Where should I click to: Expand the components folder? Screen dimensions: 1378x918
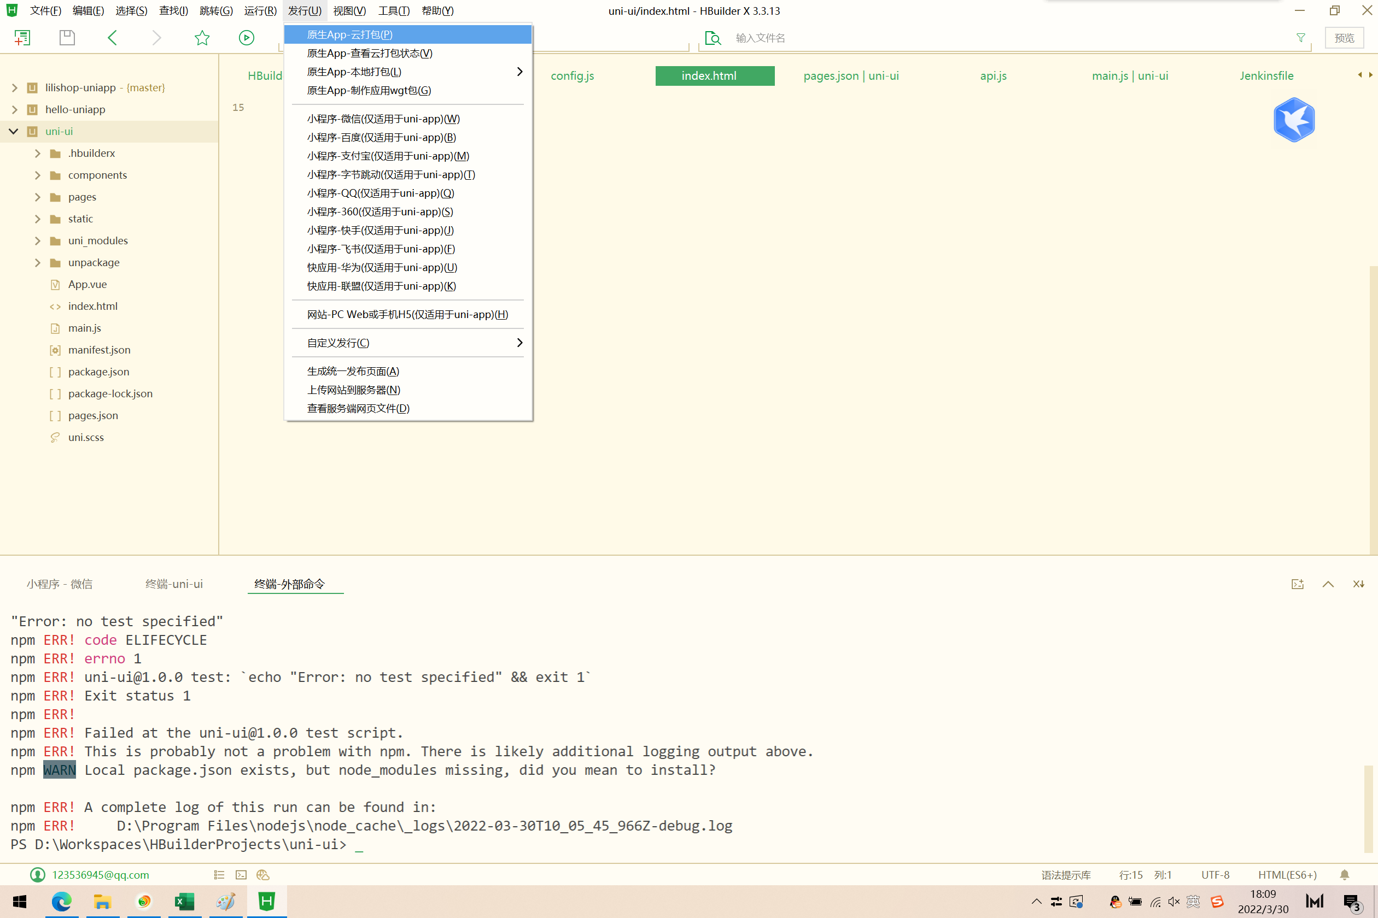coord(38,175)
